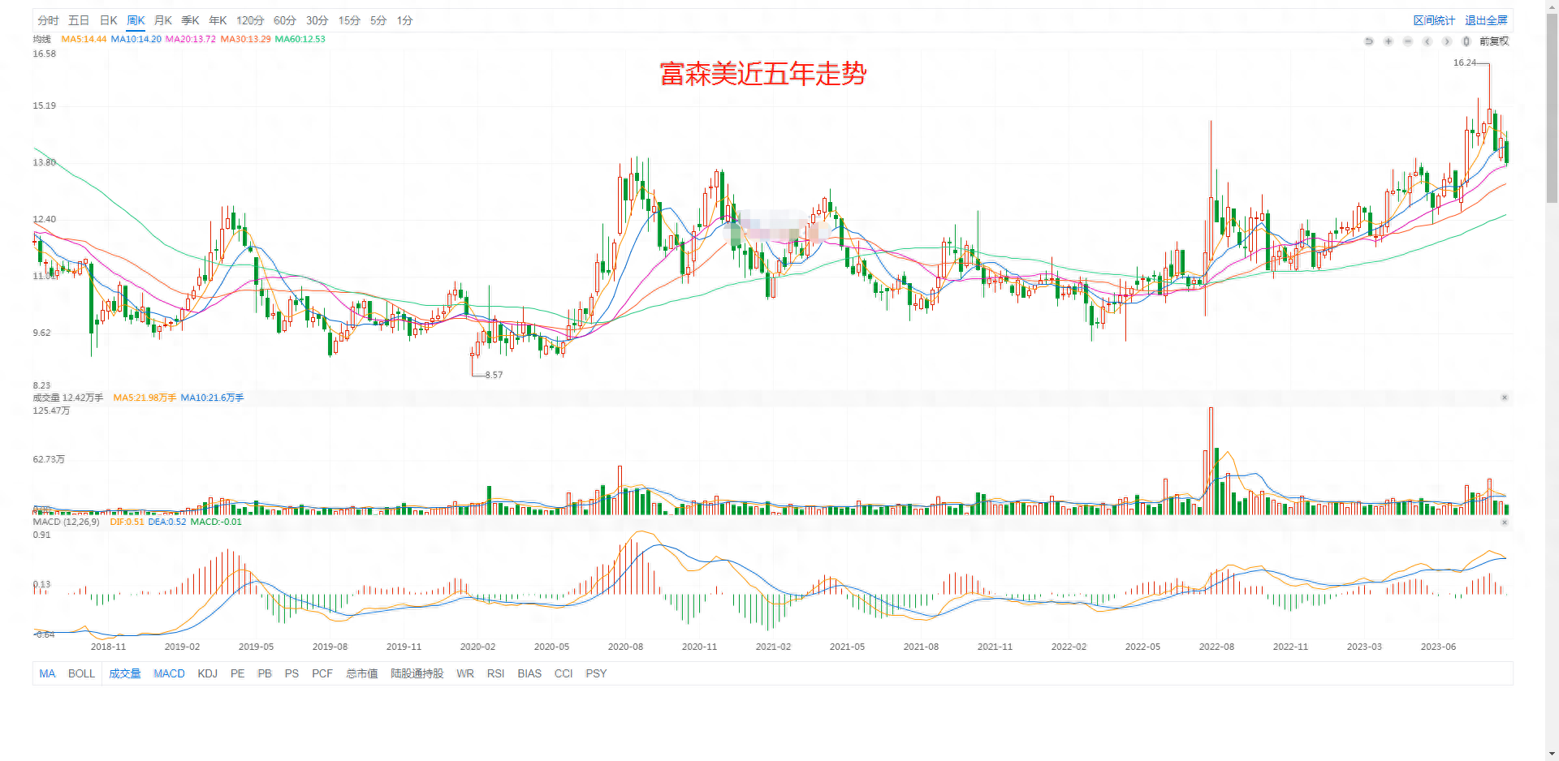
Task: Enable the 总市值 indicator
Action: click(x=362, y=673)
